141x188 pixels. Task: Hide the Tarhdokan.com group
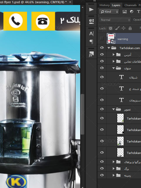(x=102, y=48)
